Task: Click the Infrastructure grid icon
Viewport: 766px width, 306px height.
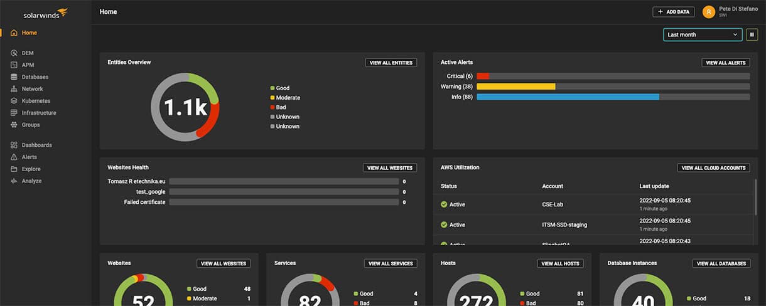Action: (x=14, y=113)
